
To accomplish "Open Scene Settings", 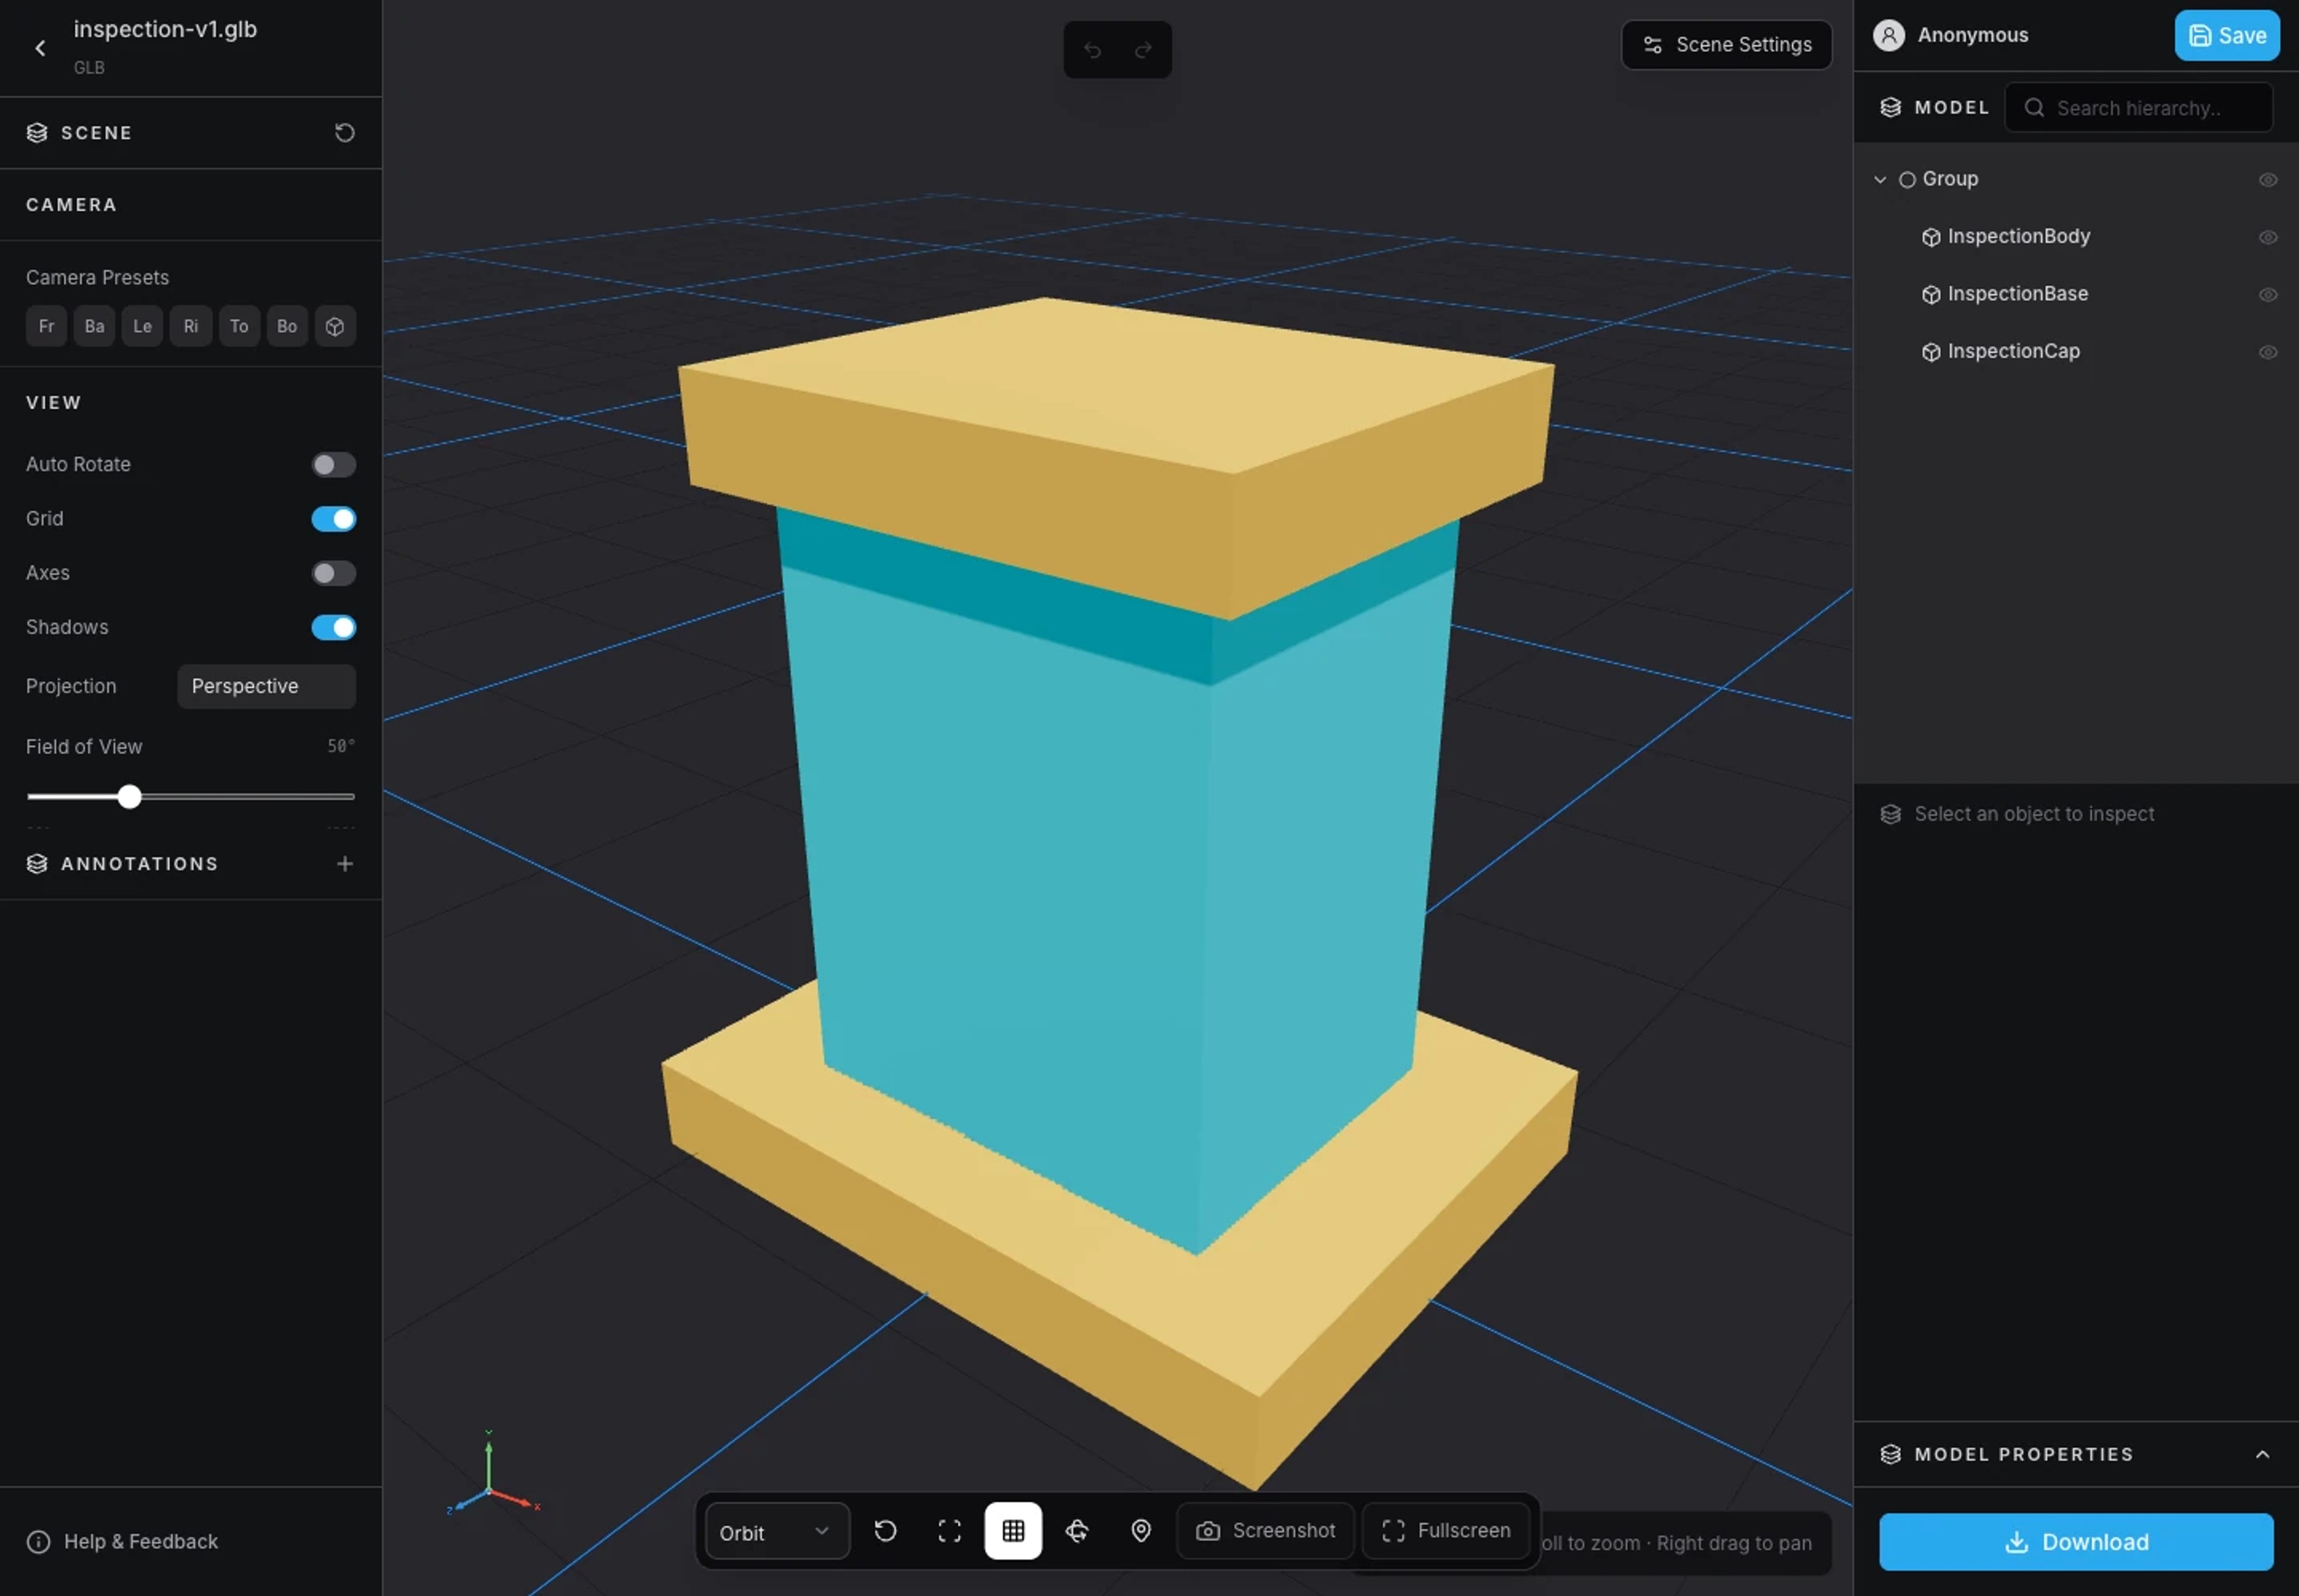I will click(1726, 45).
